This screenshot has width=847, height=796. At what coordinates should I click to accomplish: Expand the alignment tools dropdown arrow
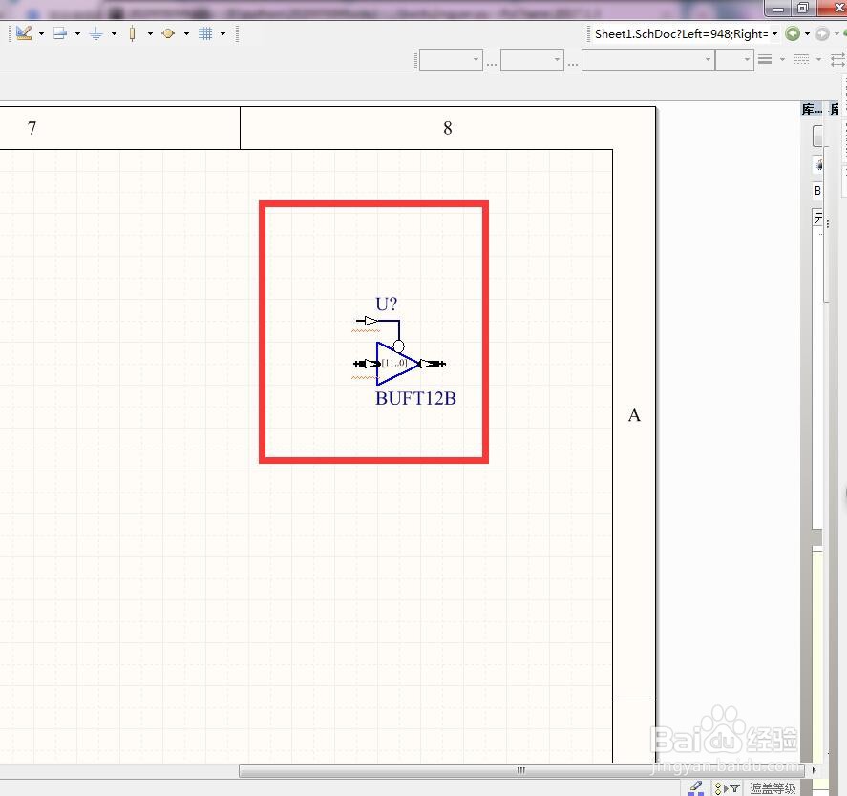(x=77, y=34)
